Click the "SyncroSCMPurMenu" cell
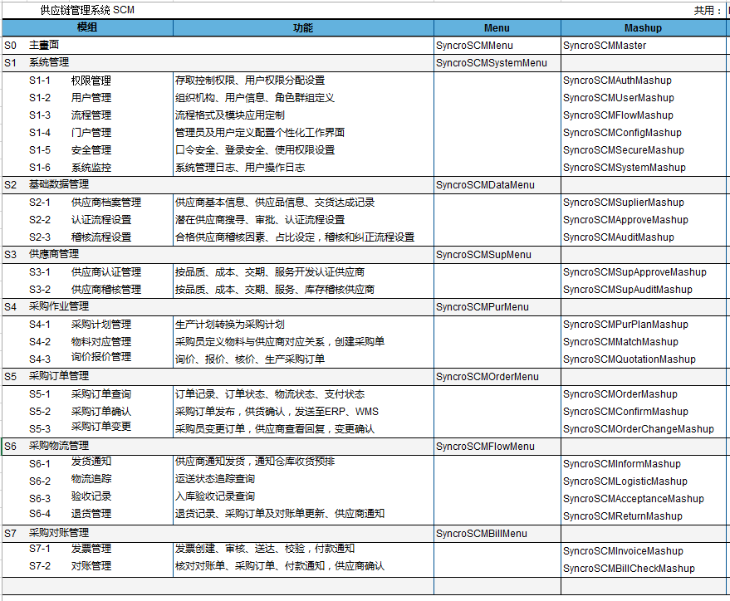 click(483, 307)
